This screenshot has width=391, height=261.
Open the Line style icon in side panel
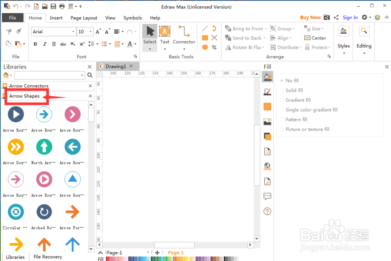[267, 92]
